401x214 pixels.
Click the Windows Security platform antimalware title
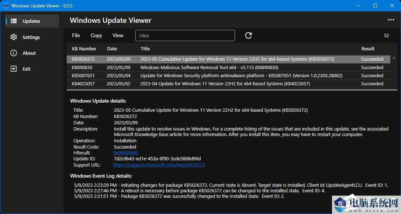pyautogui.click(x=241, y=76)
